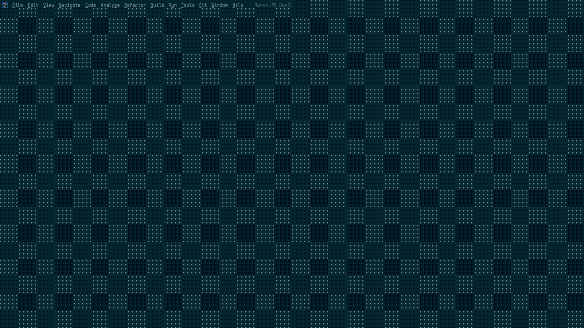Open the Refactor menu
The width and height of the screenshot is (584, 328).
[135, 5]
